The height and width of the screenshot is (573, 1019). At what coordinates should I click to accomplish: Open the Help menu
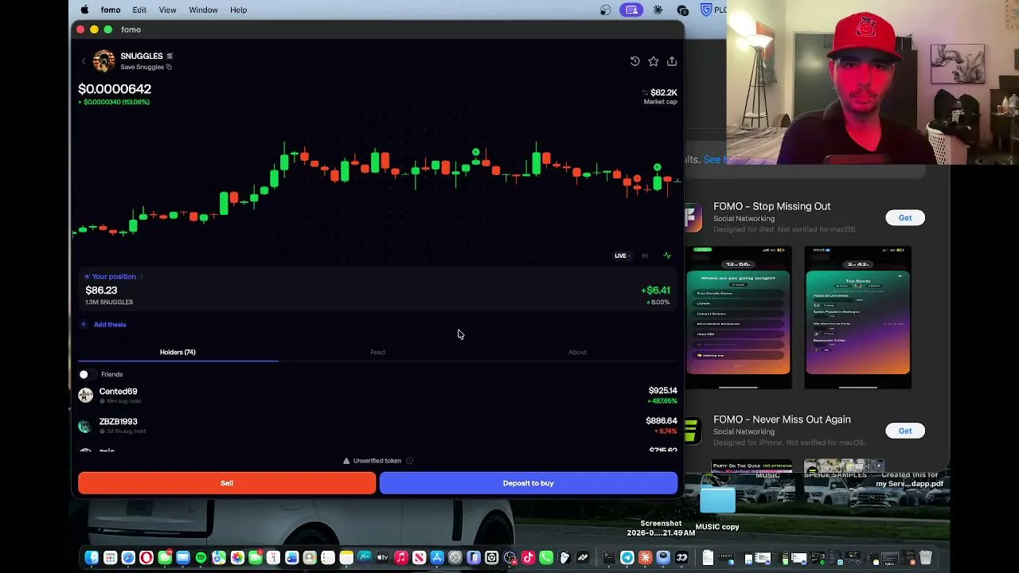[238, 10]
